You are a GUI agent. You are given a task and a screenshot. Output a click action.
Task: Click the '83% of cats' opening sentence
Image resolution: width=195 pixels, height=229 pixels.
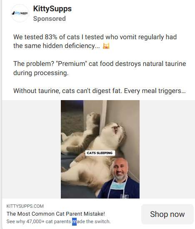(x=95, y=41)
